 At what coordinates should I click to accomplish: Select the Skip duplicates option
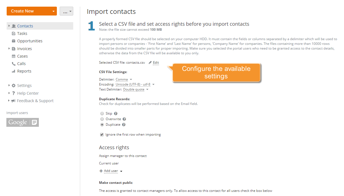click(x=102, y=114)
